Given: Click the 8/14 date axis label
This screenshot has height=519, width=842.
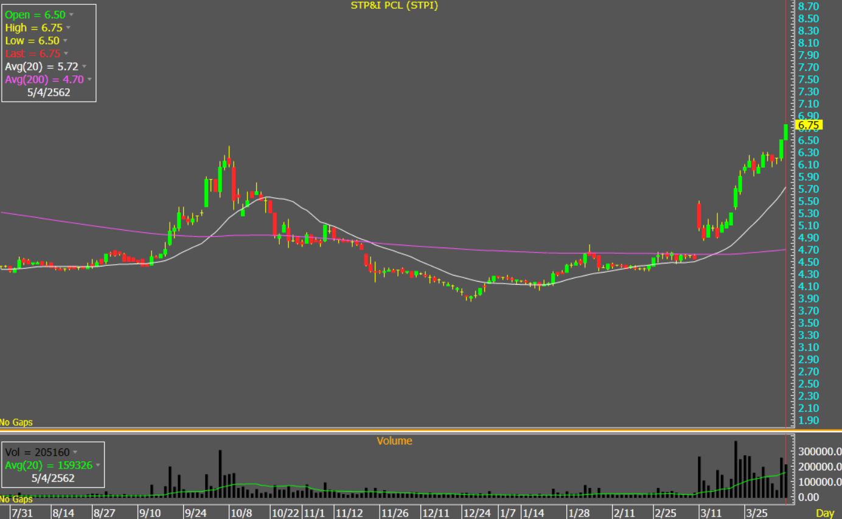Looking at the screenshot, I should [63, 514].
